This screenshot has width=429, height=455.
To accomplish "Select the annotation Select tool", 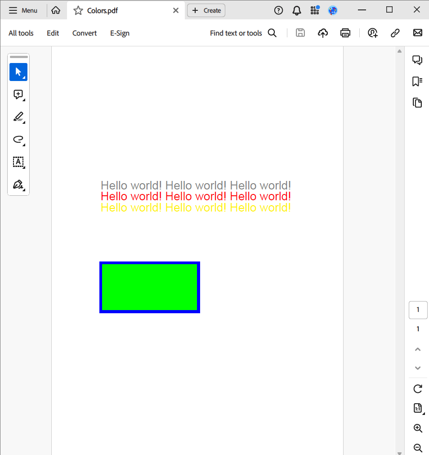I will tap(18, 72).
